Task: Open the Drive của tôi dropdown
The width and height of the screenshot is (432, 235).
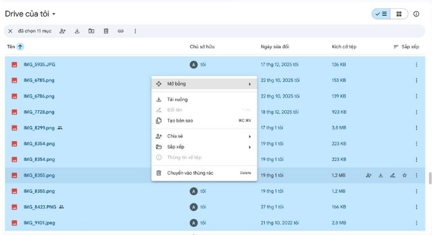Action: point(30,14)
